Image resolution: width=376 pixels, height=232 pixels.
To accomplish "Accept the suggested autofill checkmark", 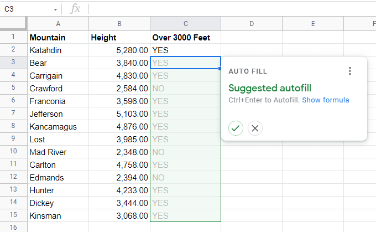I will pyautogui.click(x=236, y=128).
